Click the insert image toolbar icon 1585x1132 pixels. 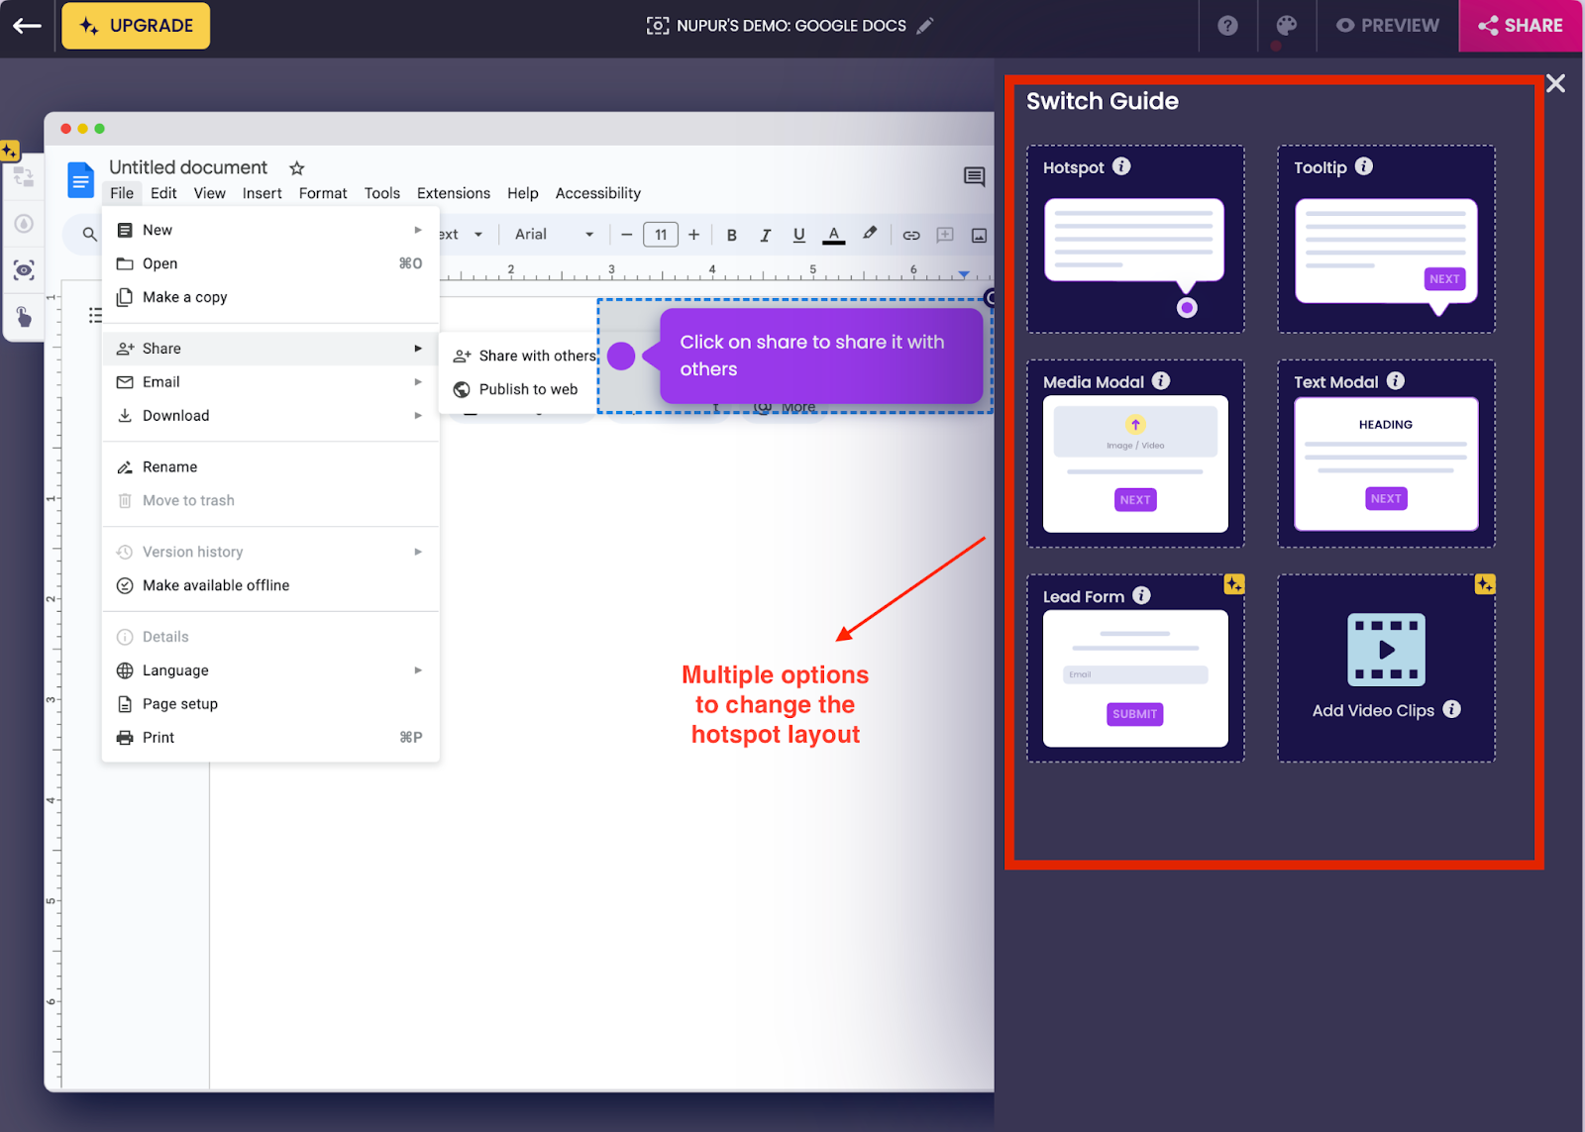(x=979, y=235)
